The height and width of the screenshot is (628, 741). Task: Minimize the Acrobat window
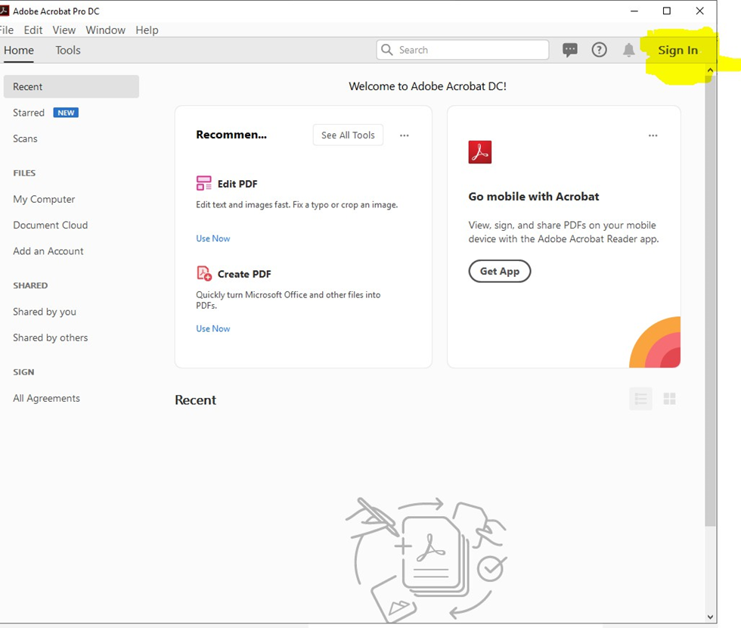point(634,11)
